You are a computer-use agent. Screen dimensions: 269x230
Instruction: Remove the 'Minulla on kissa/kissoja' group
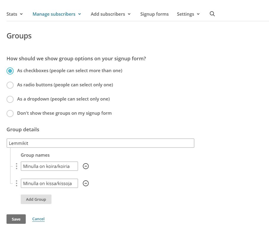86,183
